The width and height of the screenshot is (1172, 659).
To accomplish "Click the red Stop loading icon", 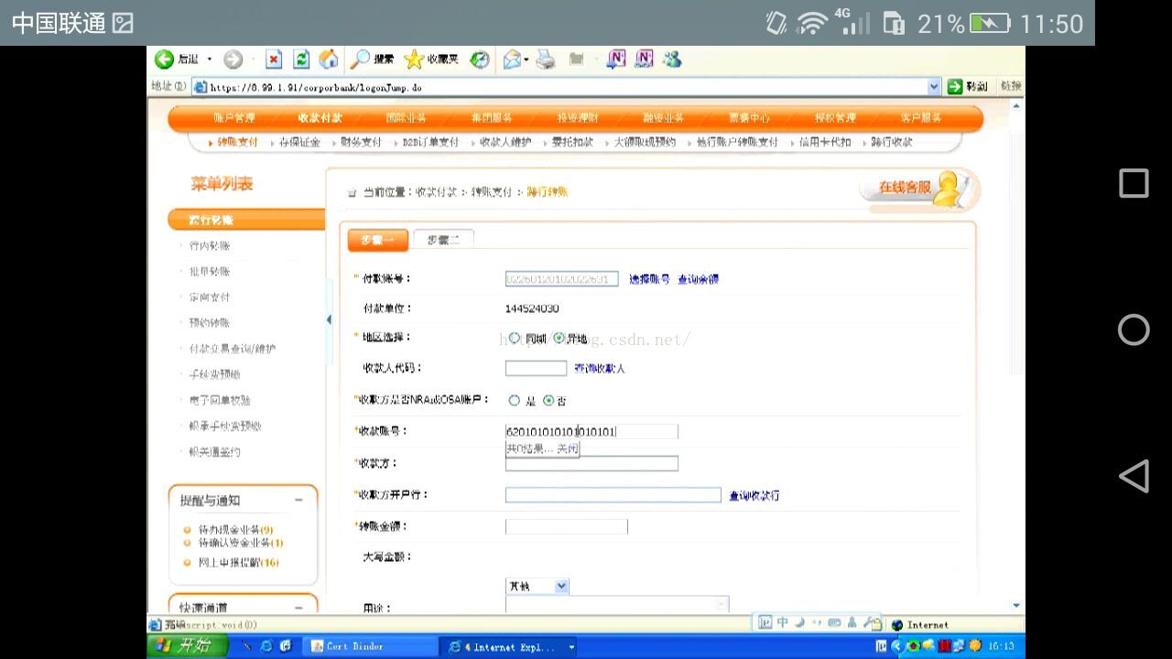I will [x=274, y=59].
